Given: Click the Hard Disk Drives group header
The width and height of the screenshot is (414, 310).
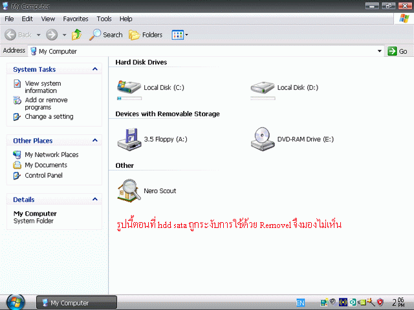Looking at the screenshot, I should tap(141, 62).
